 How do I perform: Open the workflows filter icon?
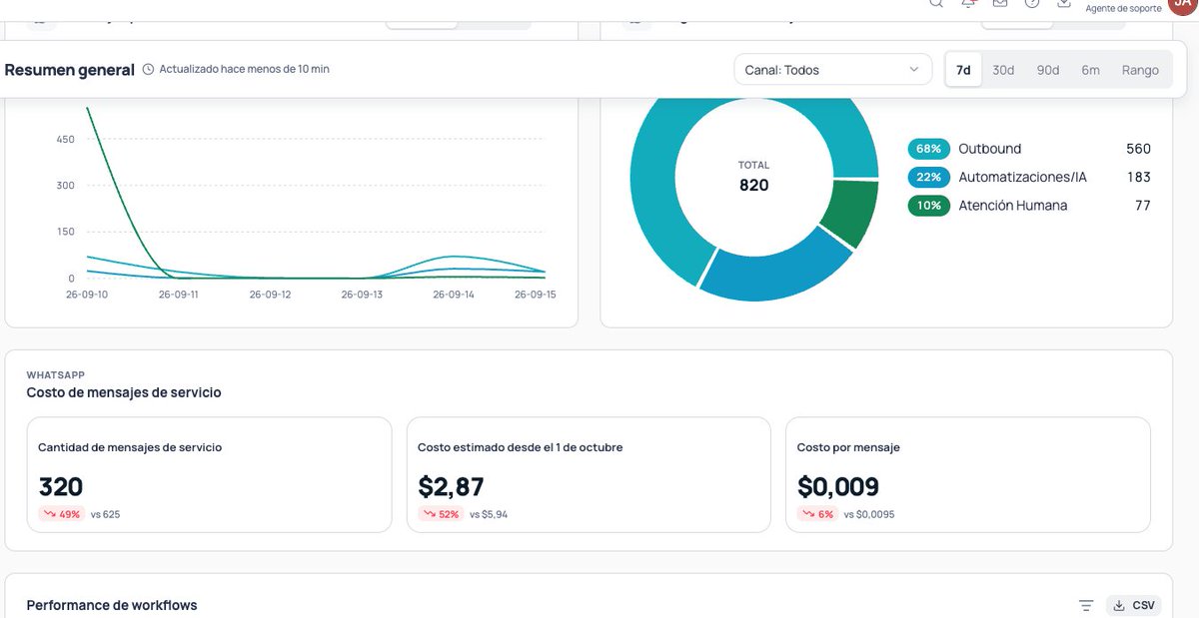(1086, 605)
